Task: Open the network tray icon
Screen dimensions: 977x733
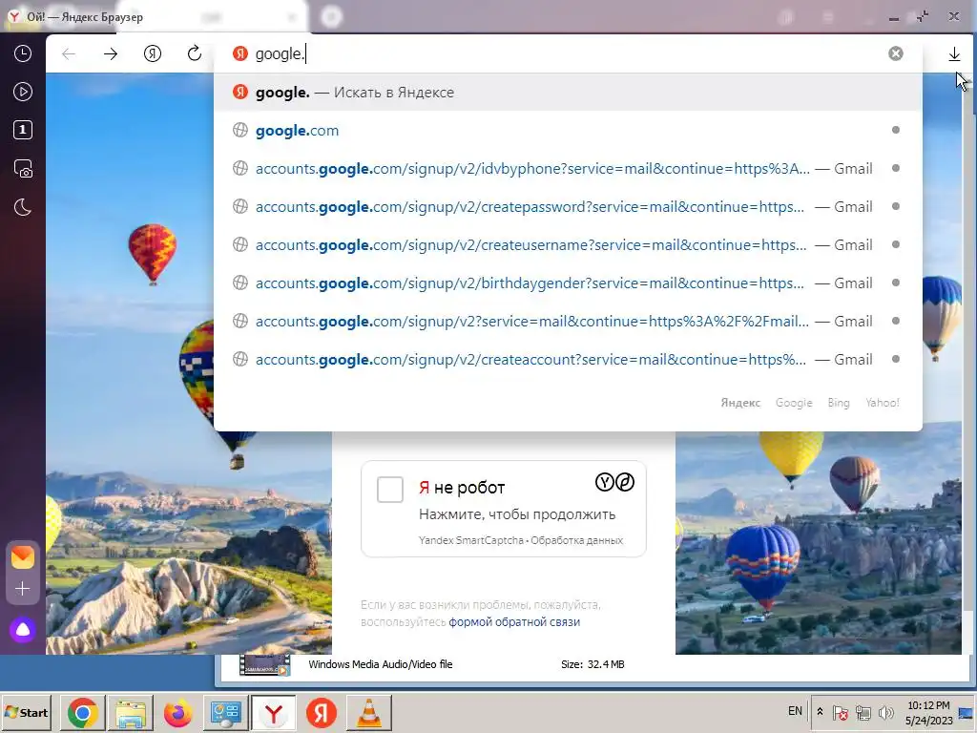Action: point(863,712)
